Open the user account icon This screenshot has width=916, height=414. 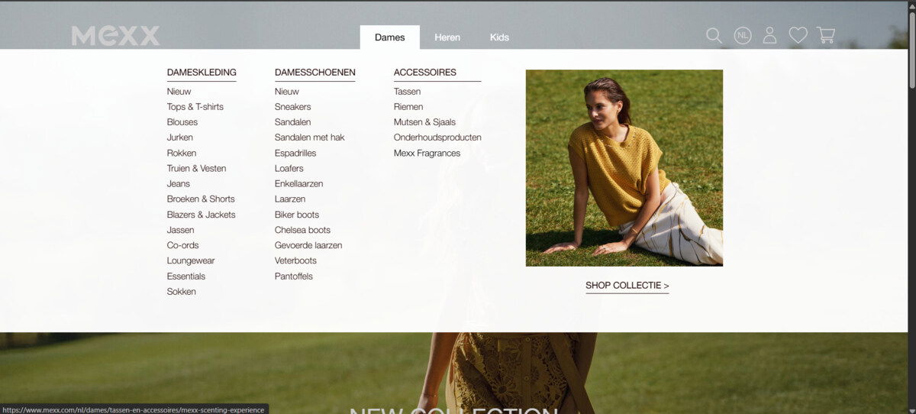pos(769,36)
